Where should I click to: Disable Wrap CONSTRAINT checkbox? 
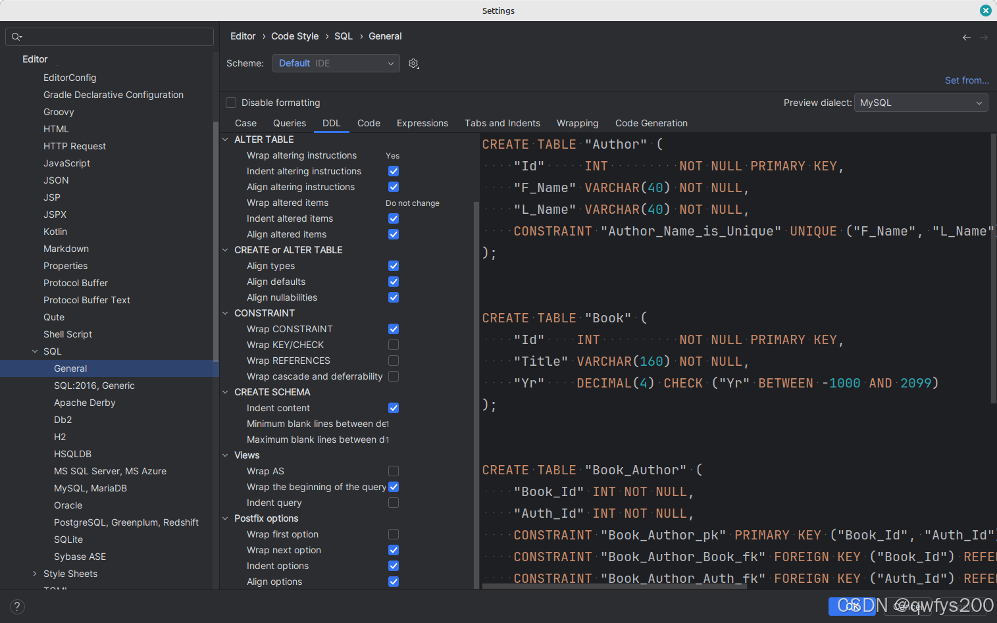pyautogui.click(x=394, y=329)
